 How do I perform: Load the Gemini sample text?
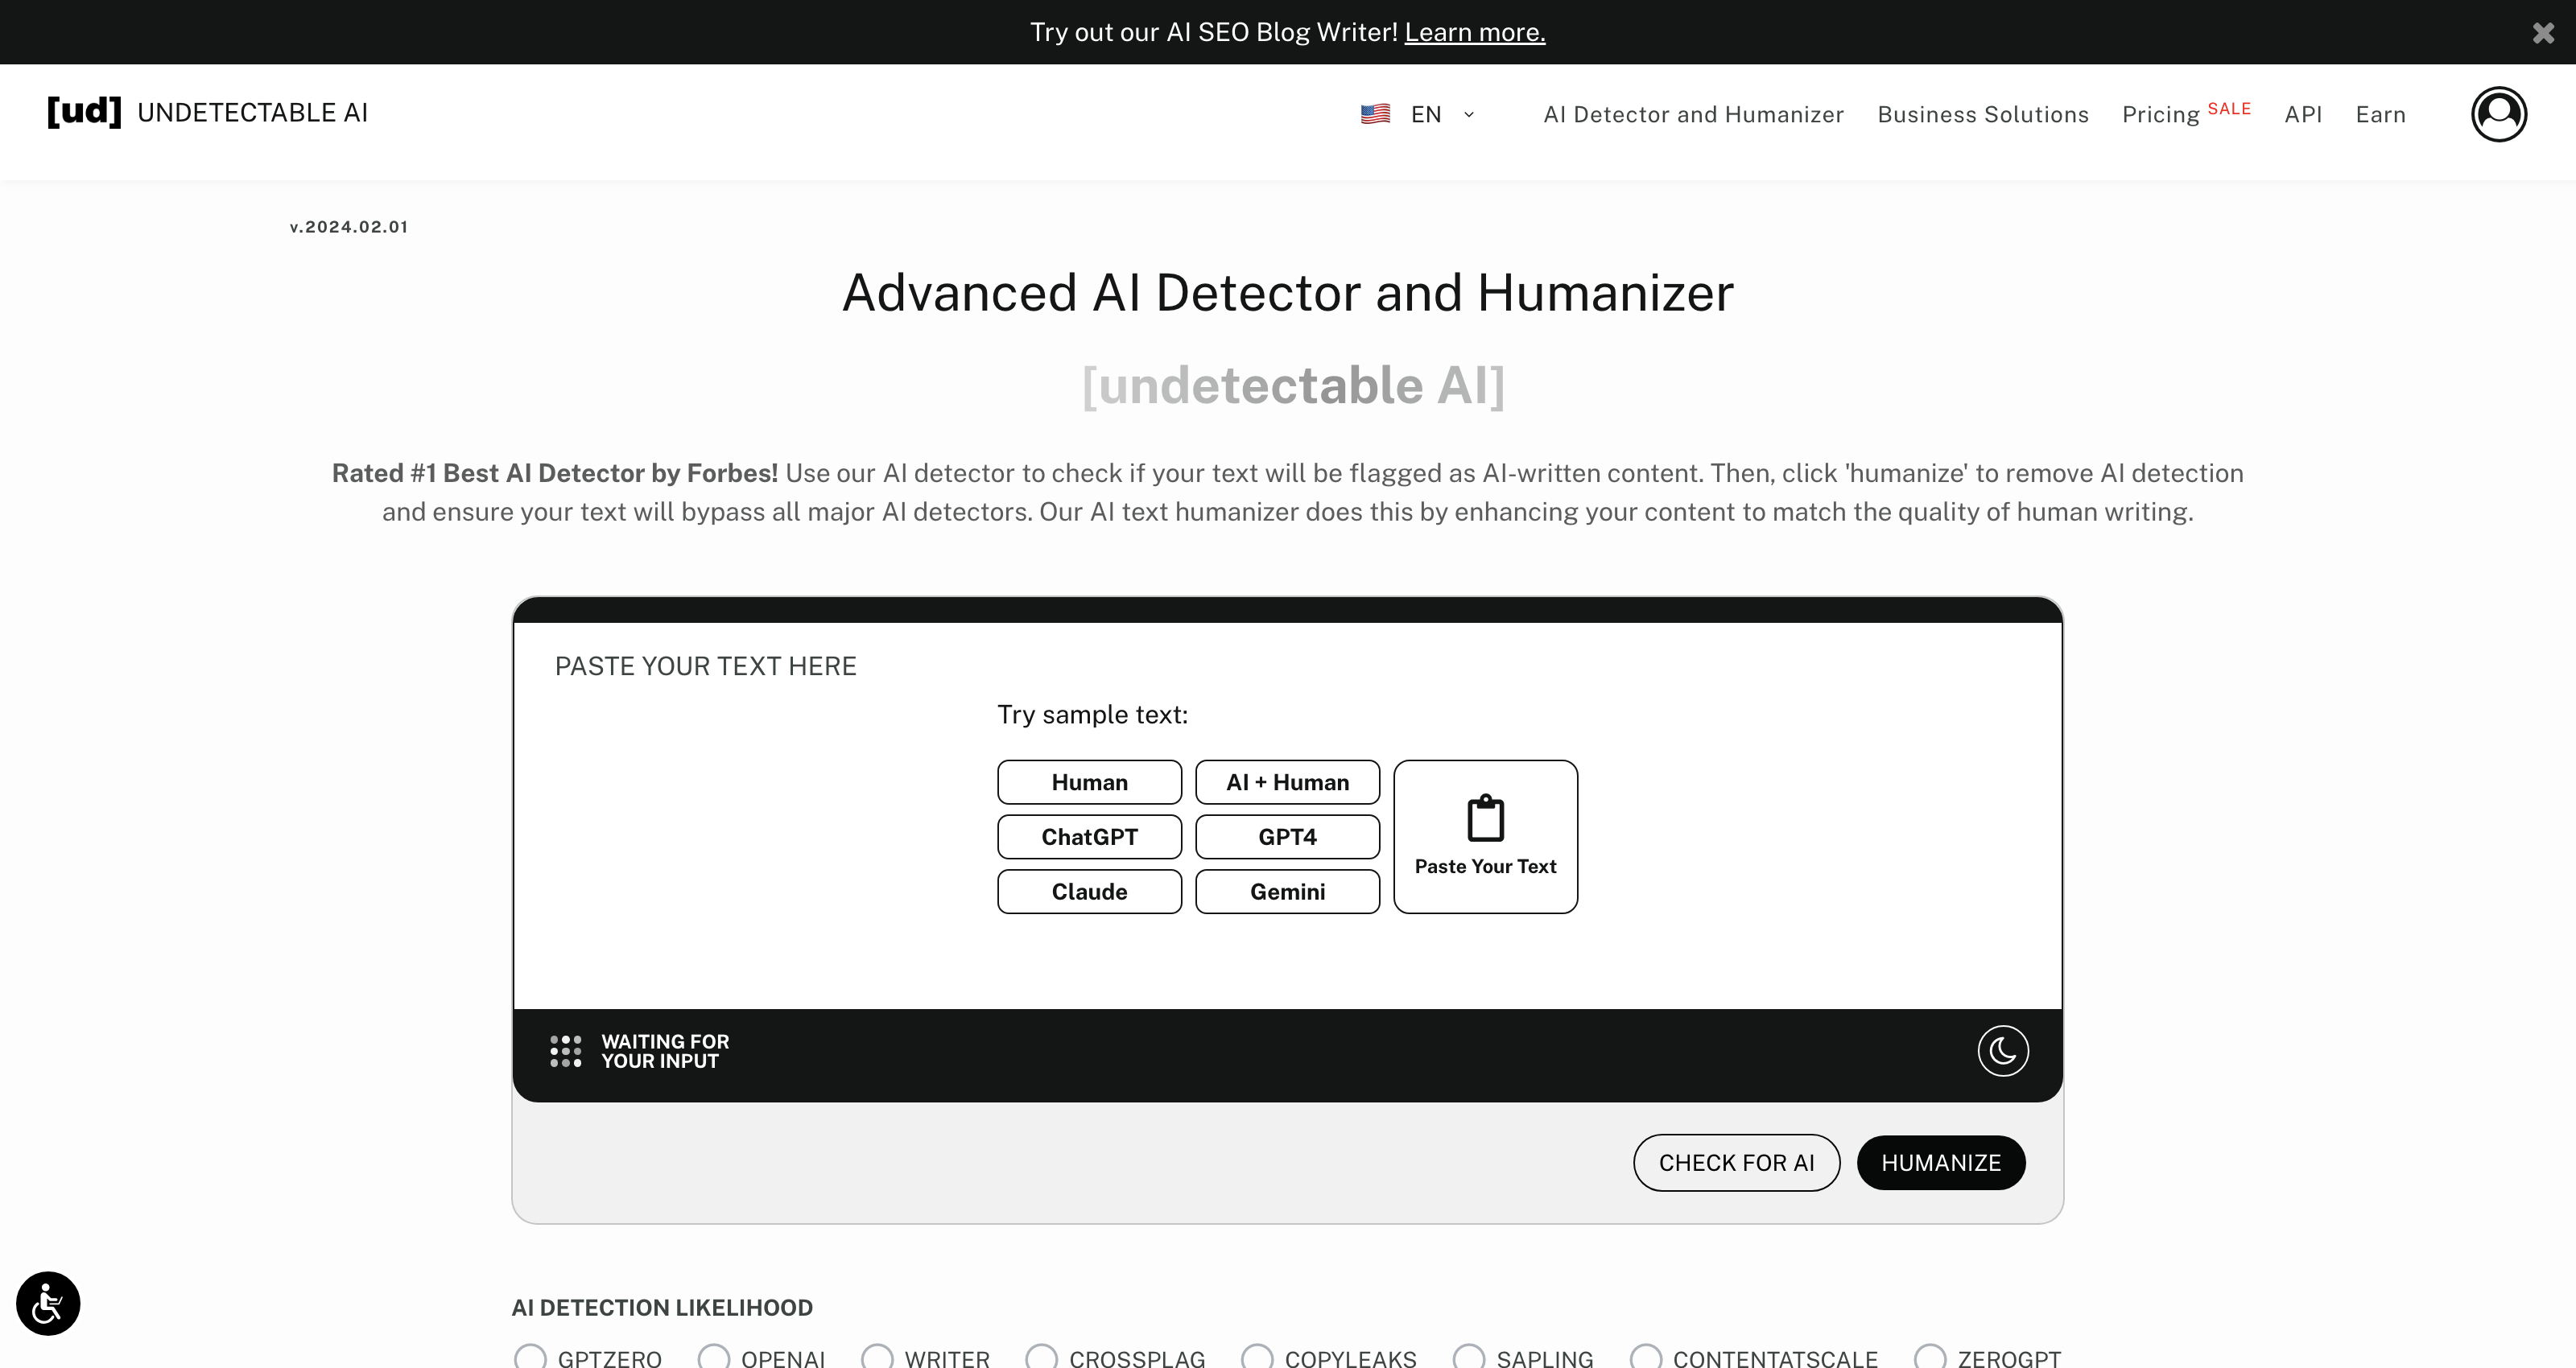pos(1287,891)
